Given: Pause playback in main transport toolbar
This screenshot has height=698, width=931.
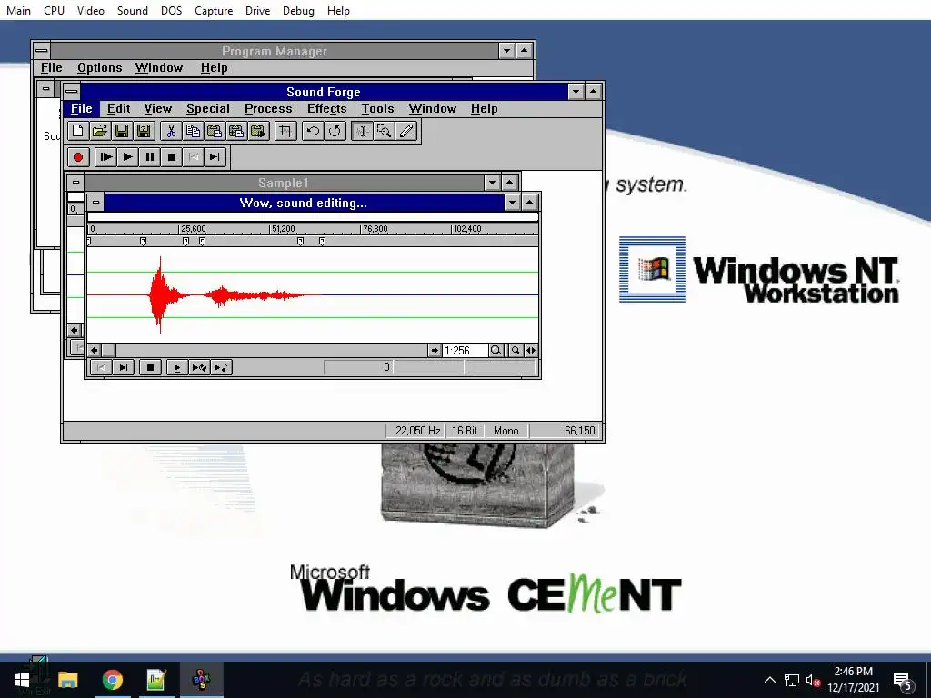Looking at the screenshot, I should (150, 157).
